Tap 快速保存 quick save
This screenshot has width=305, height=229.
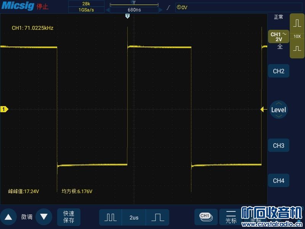[69, 217]
